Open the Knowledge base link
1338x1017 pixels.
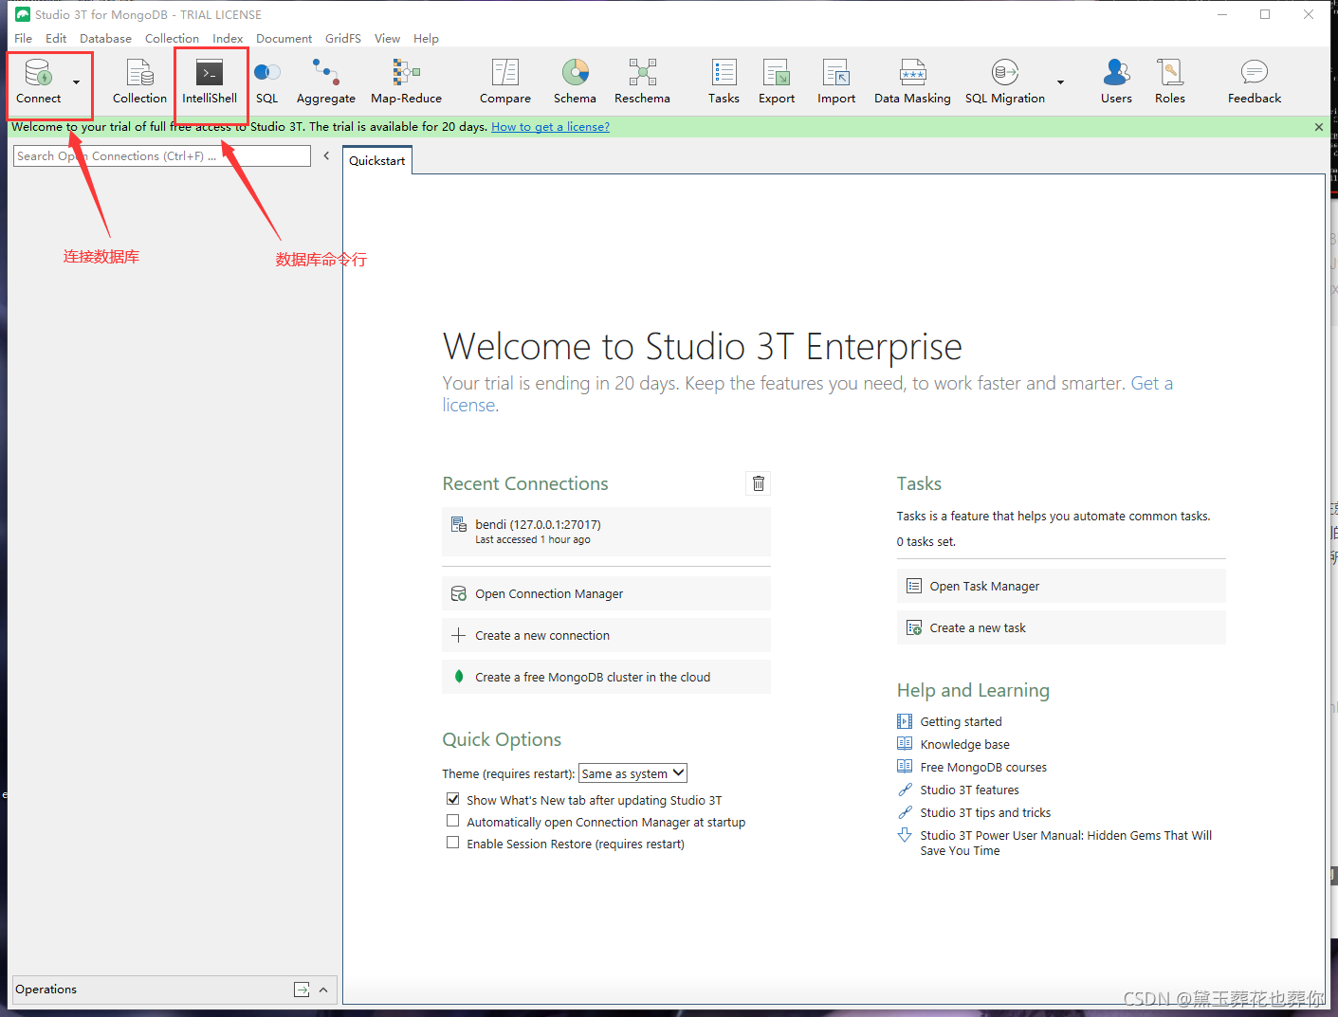pyautogui.click(x=964, y=744)
